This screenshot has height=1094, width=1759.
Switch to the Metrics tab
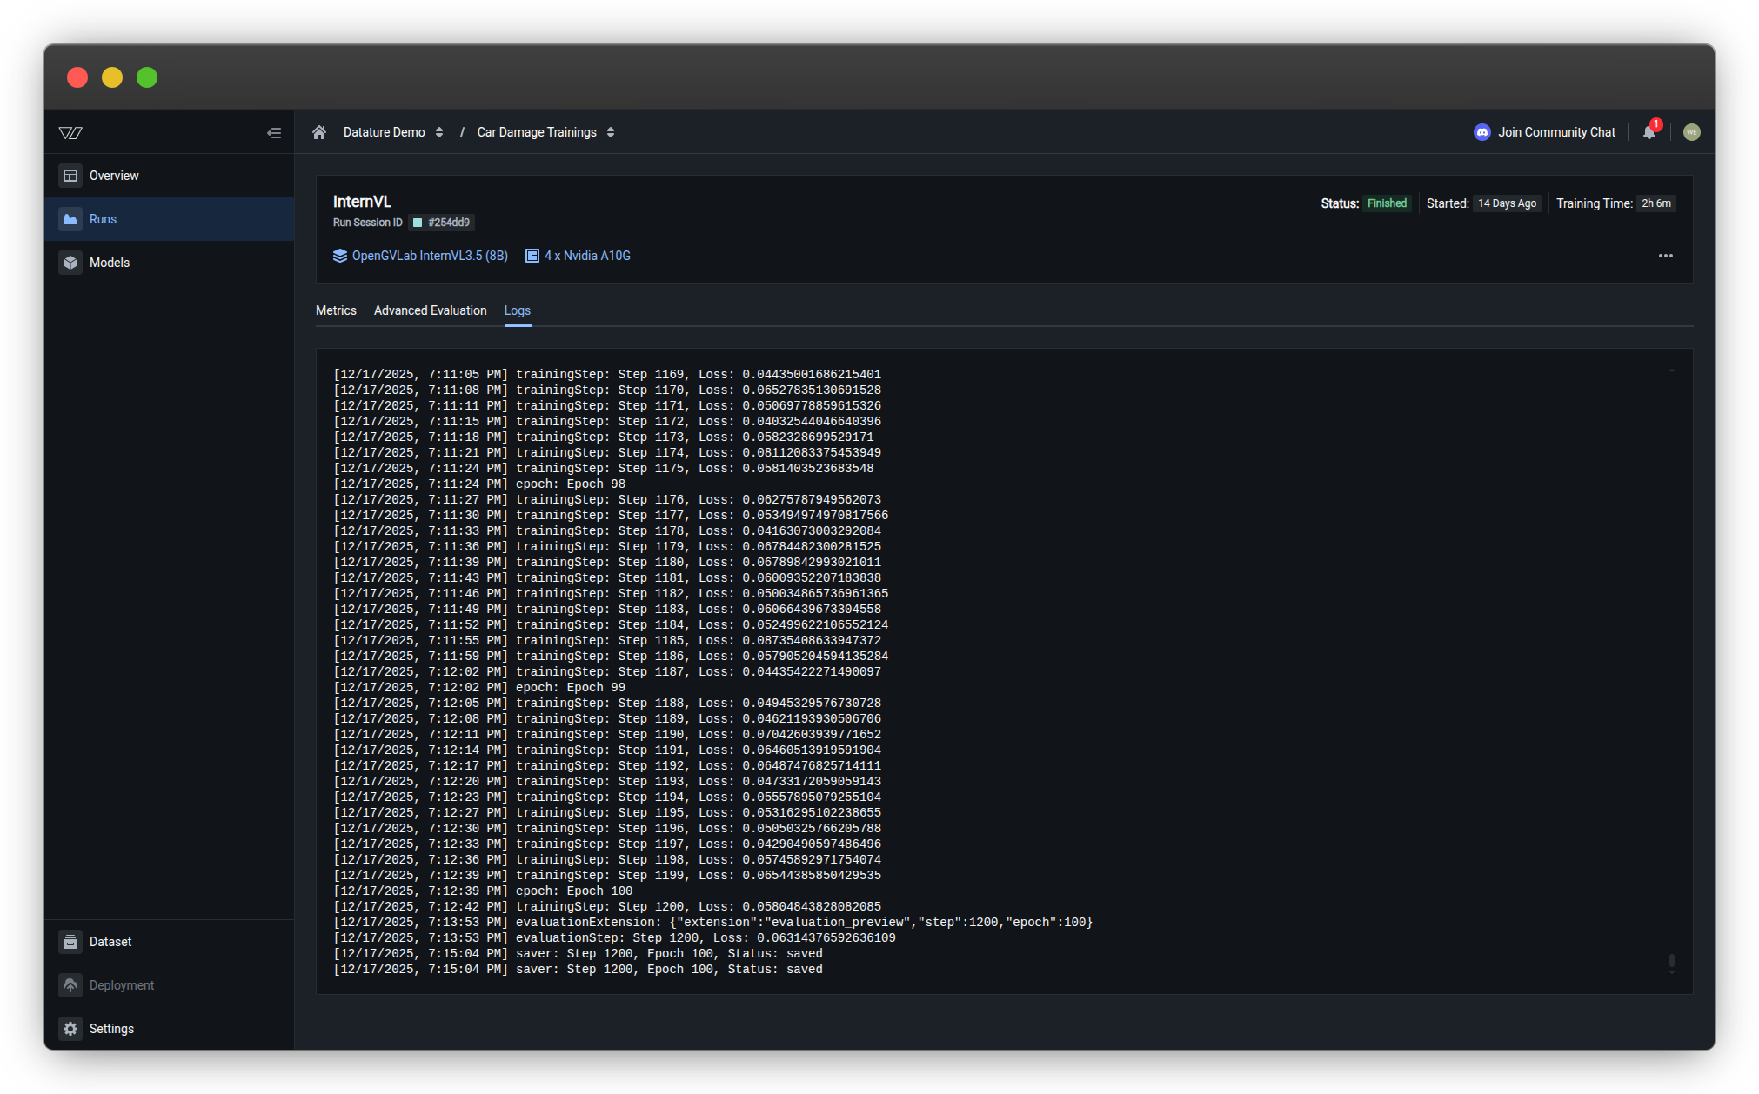pos(336,310)
